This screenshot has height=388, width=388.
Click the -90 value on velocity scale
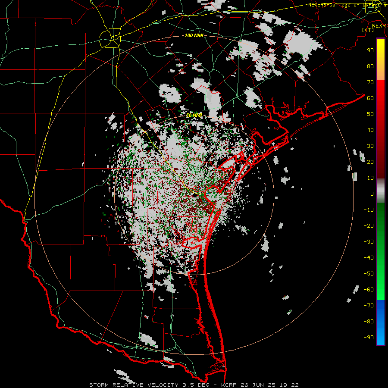[369, 338]
